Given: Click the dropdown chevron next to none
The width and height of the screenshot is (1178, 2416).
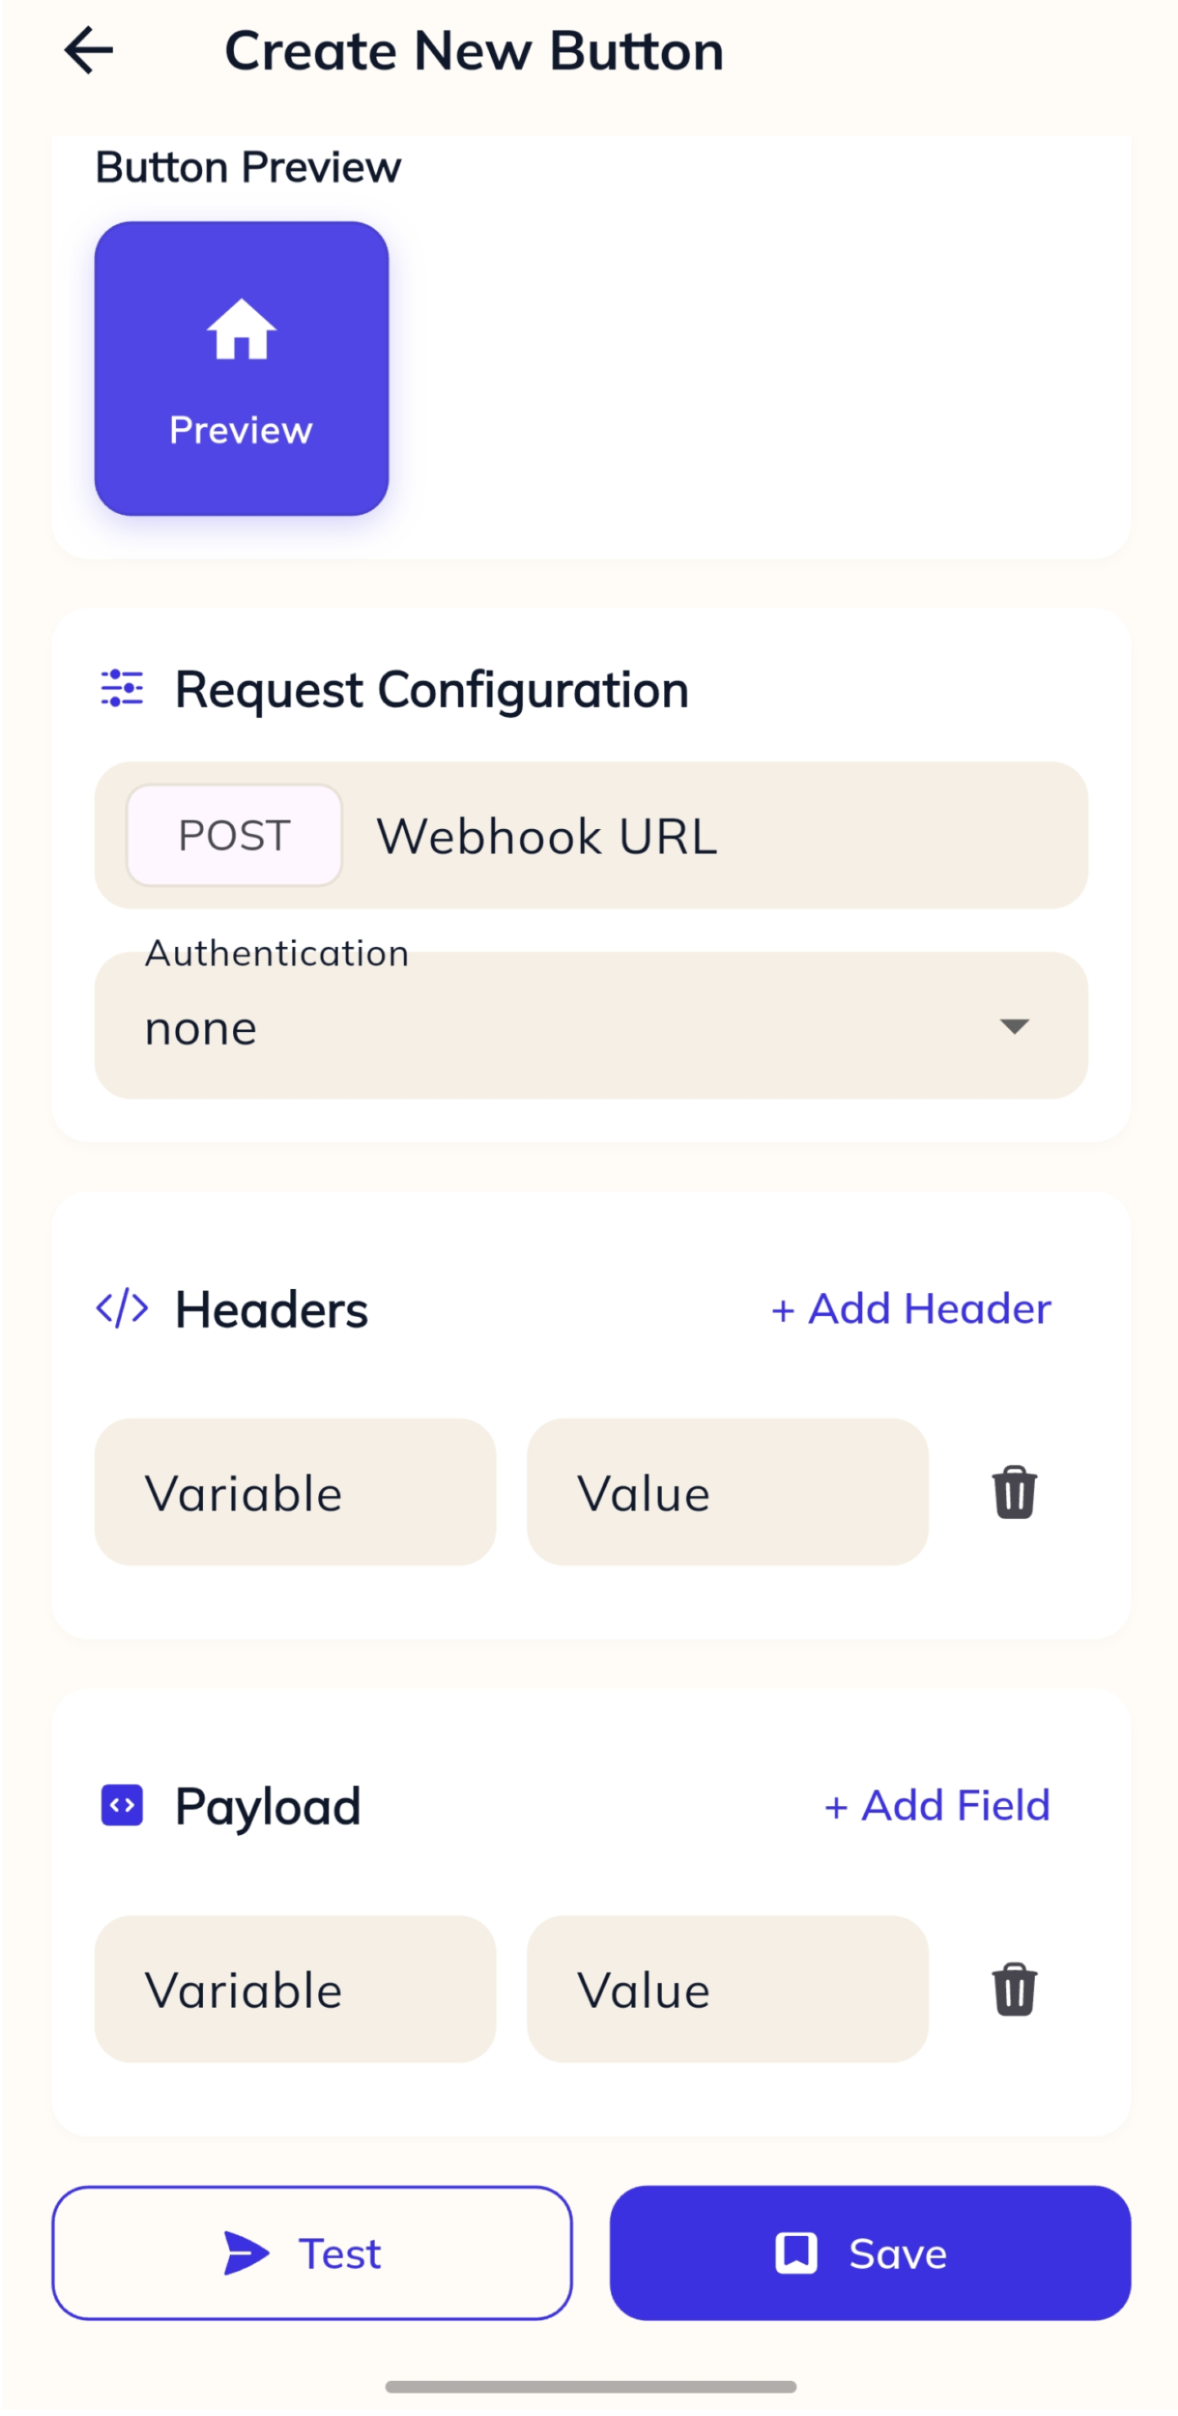Looking at the screenshot, I should click(x=1015, y=1026).
